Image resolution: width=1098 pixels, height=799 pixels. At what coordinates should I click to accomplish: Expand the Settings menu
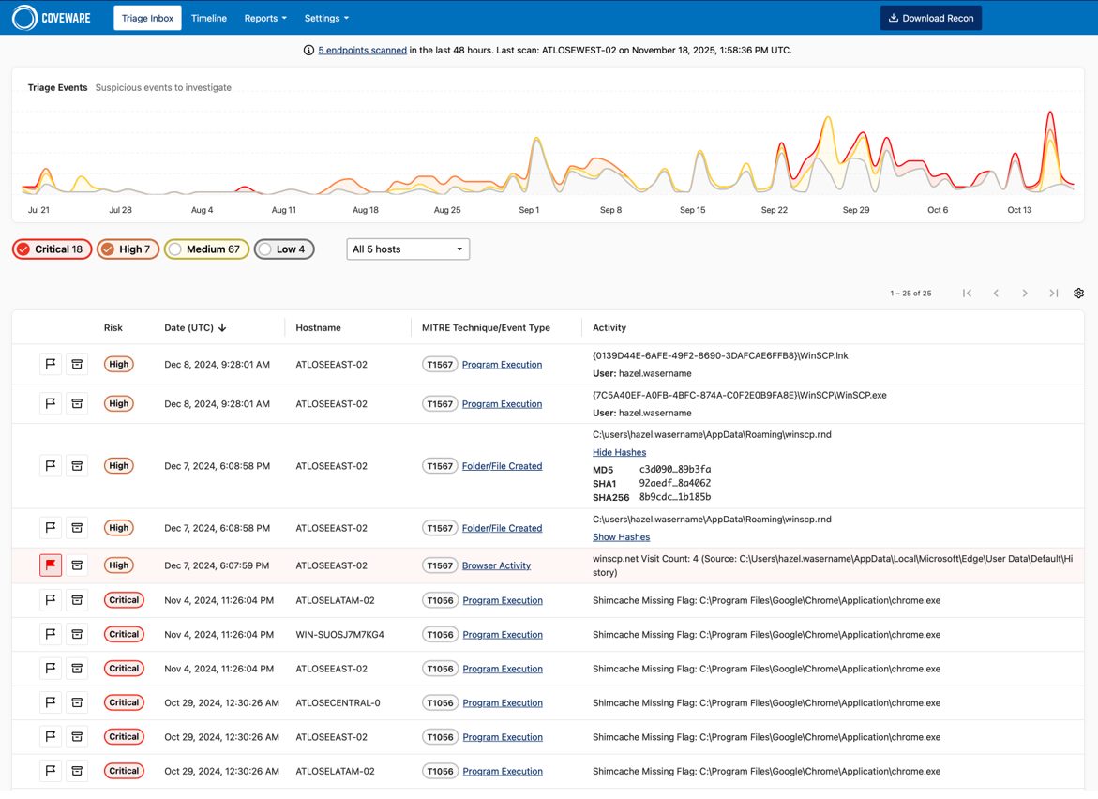tap(326, 18)
